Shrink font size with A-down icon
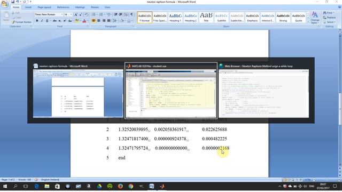The image size is (342, 192). [x=81, y=14]
